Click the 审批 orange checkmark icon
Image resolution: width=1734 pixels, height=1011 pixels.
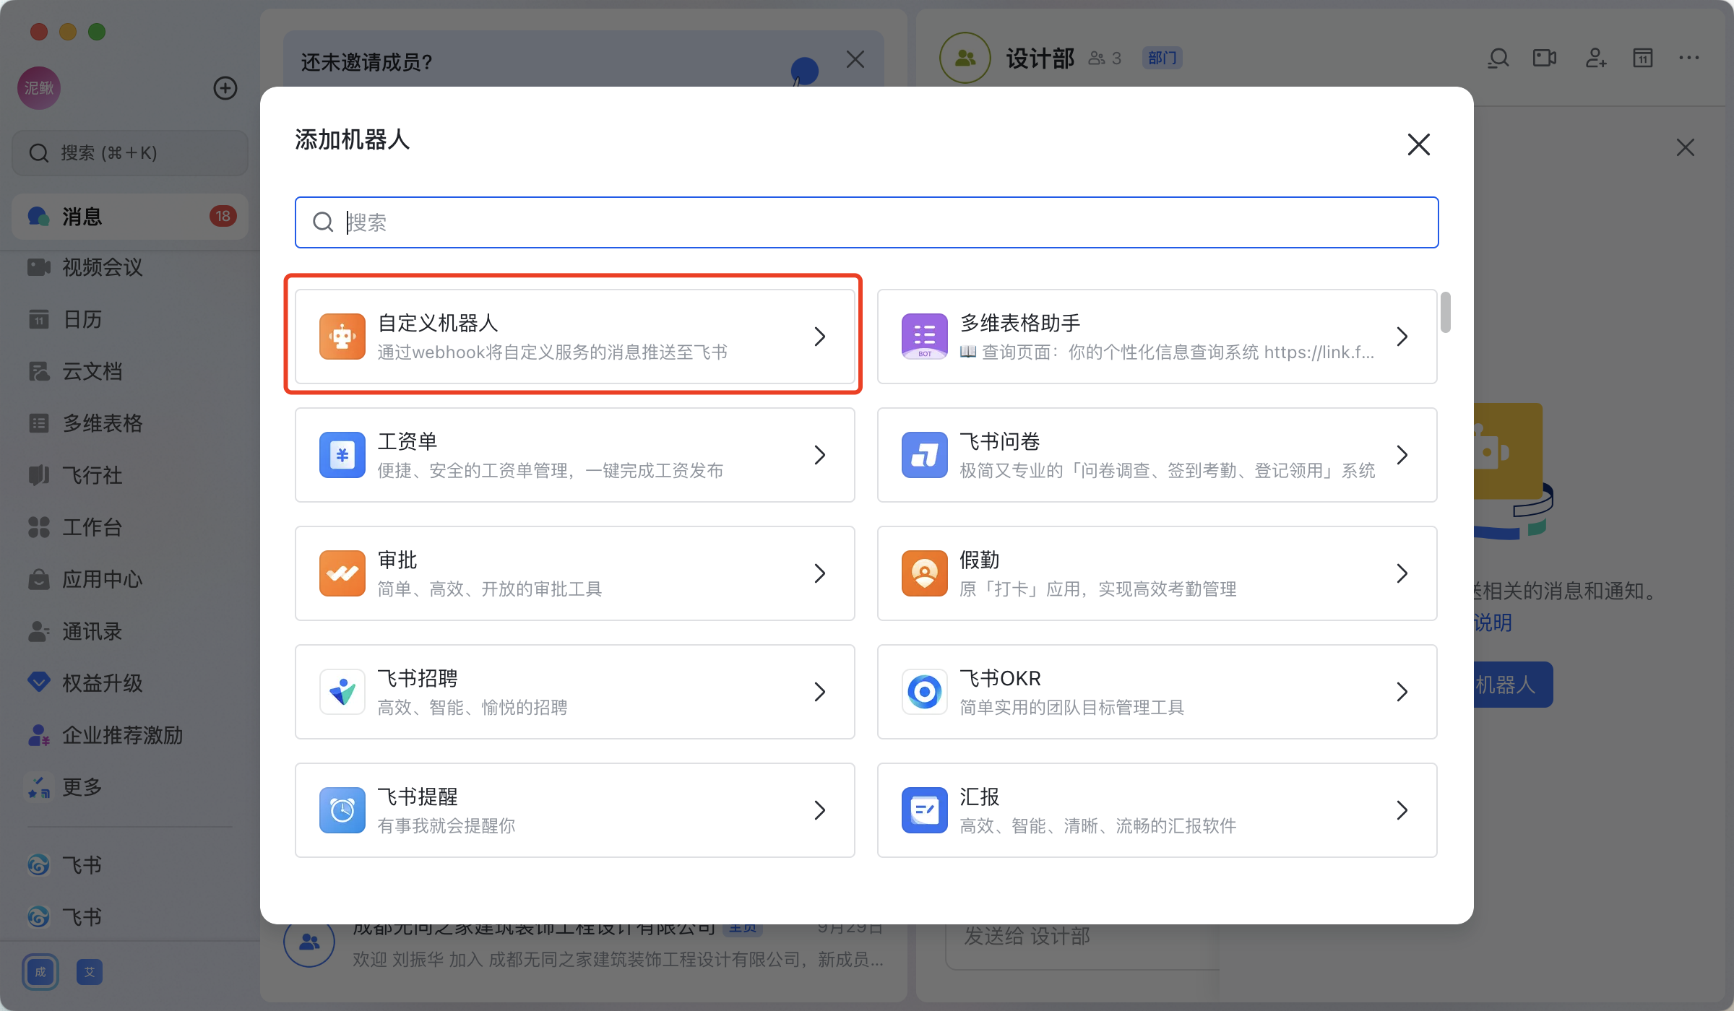tap(342, 573)
